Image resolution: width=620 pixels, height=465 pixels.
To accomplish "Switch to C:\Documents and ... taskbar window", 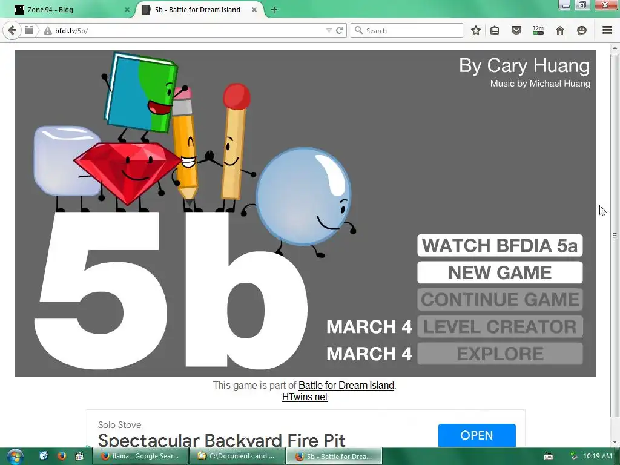I will click(237, 456).
